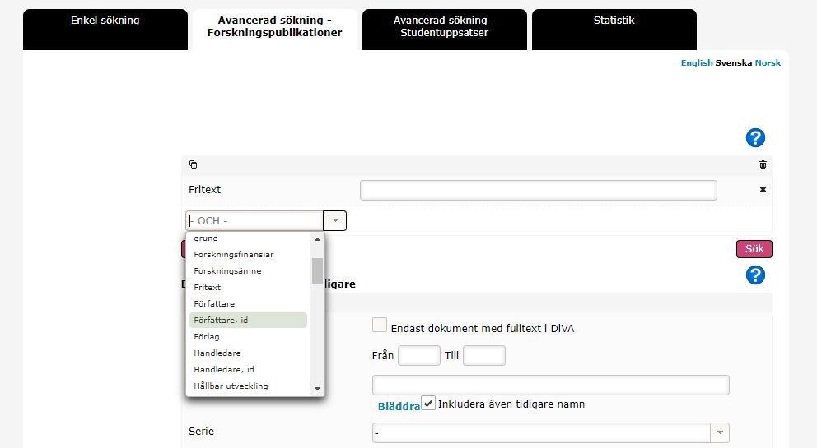Viewport: 817px width, 448px height.
Task: Delete the search group with the trash icon
Action: click(x=763, y=164)
